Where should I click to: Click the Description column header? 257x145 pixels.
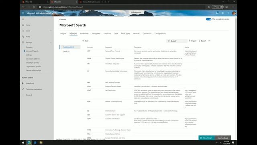pos(138,47)
